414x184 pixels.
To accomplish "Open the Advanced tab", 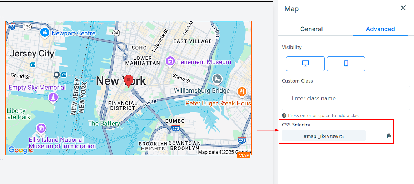I will [380, 29].
